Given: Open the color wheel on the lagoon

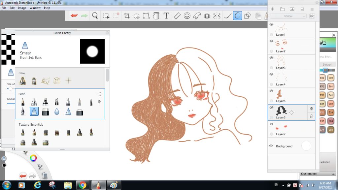Looking at the screenshot, I should [x=33, y=158].
